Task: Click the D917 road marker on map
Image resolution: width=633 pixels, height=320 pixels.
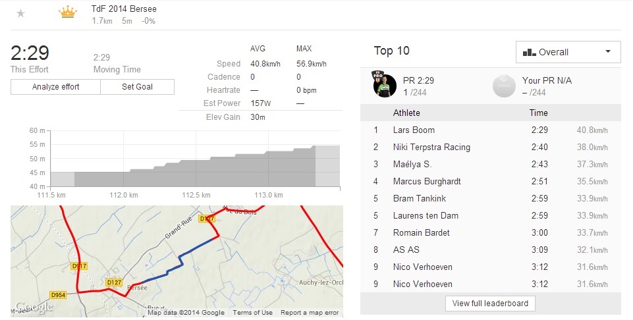Action: click(x=78, y=266)
